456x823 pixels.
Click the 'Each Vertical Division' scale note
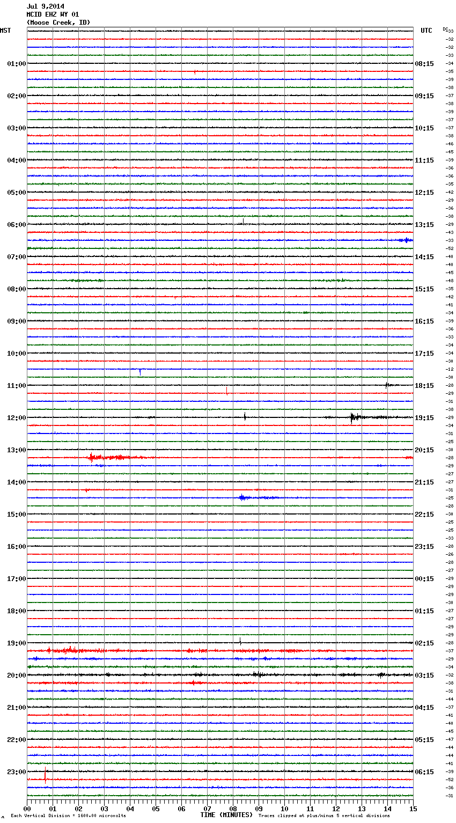tap(69, 815)
